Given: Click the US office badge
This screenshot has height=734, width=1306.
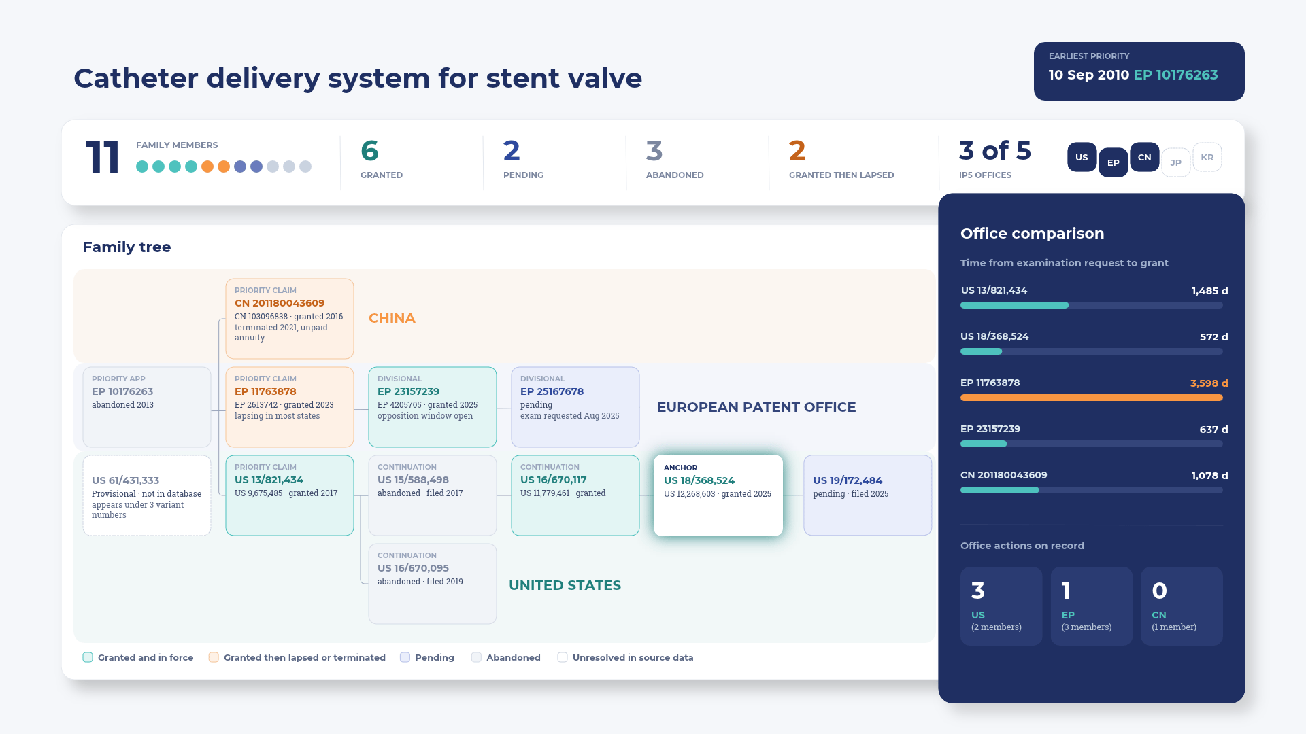Looking at the screenshot, I should [1082, 157].
